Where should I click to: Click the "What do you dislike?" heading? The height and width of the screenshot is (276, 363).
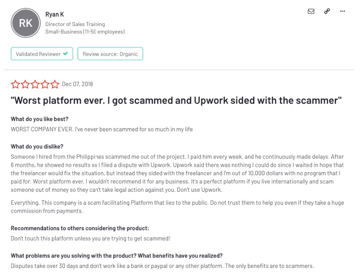[x=37, y=147]
